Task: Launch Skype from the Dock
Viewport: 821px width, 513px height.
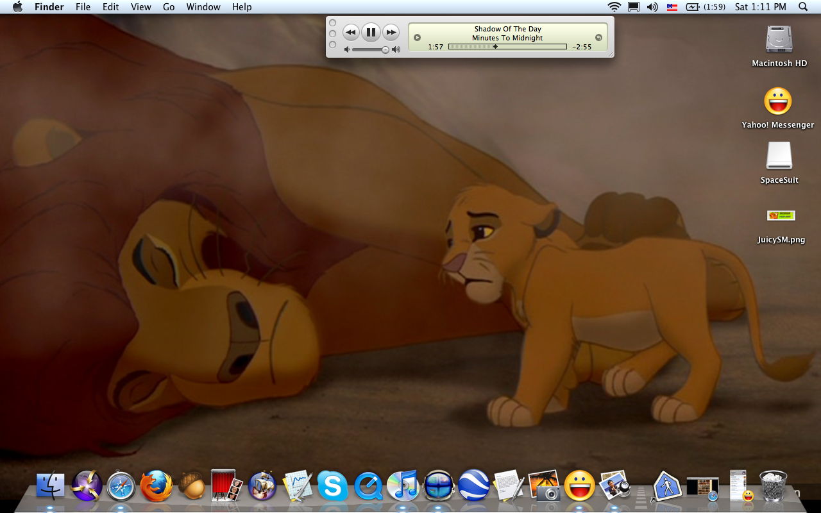Action: pyautogui.click(x=332, y=486)
